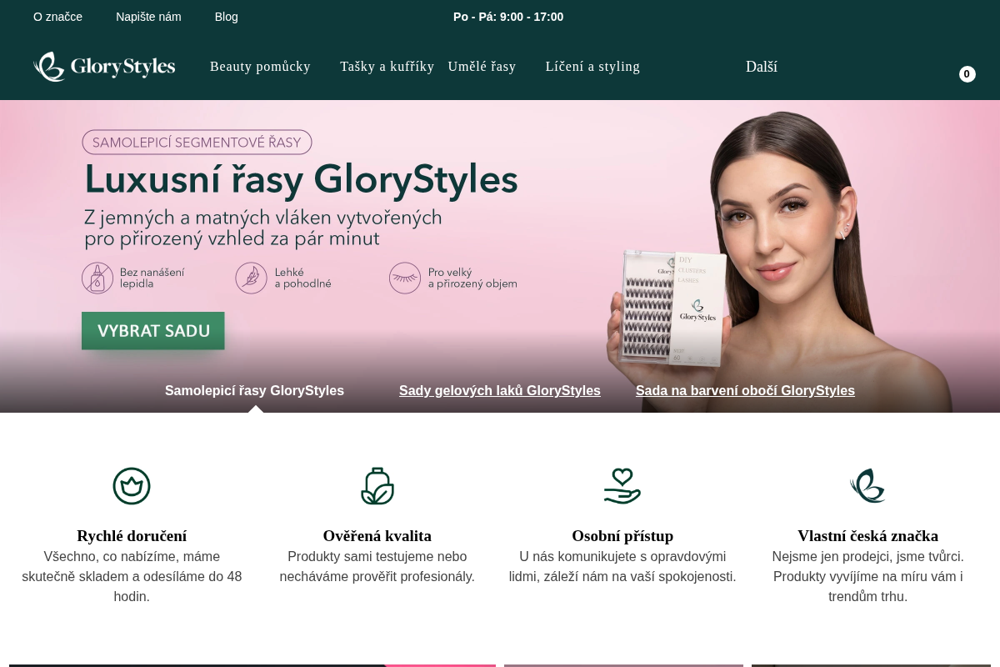Click the Osobní přístup heading
1000x667 pixels.
[622, 536]
